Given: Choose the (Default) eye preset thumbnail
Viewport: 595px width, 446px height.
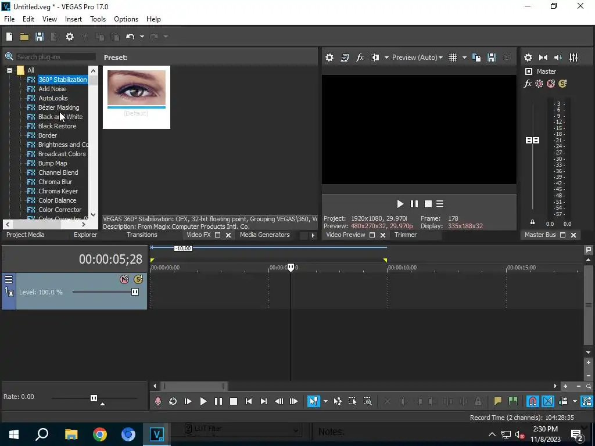Looking at the screenshot, I should (137, 97).
